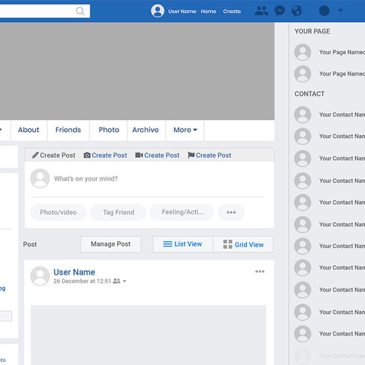
Task: Select the video camera Create Post option
Action: pyautogui.click(x=158, y=155)
